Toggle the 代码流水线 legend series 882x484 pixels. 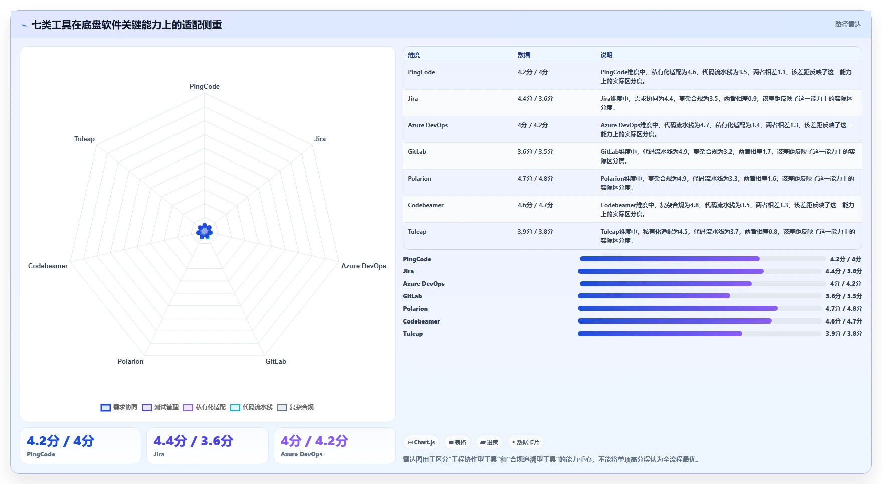[x=251, y=407]
